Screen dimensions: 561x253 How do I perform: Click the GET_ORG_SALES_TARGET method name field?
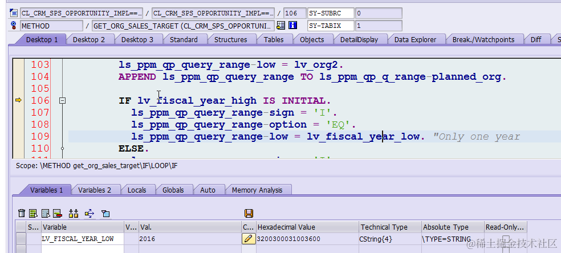tap(183, 26)
